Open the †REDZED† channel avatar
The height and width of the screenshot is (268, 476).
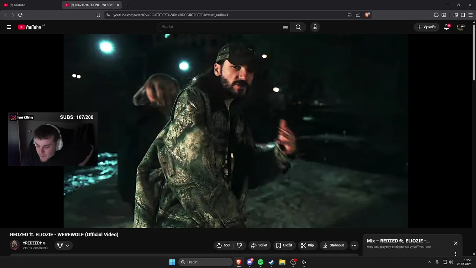click(x=15, y=245)
